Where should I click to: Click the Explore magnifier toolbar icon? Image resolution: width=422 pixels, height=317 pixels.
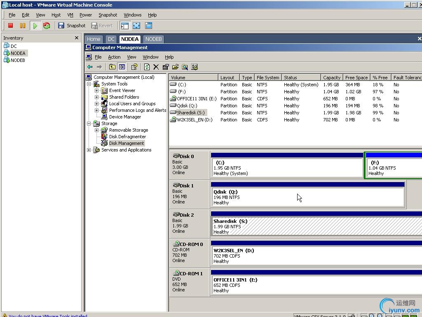pyautogui.click(x=185, y=67)
